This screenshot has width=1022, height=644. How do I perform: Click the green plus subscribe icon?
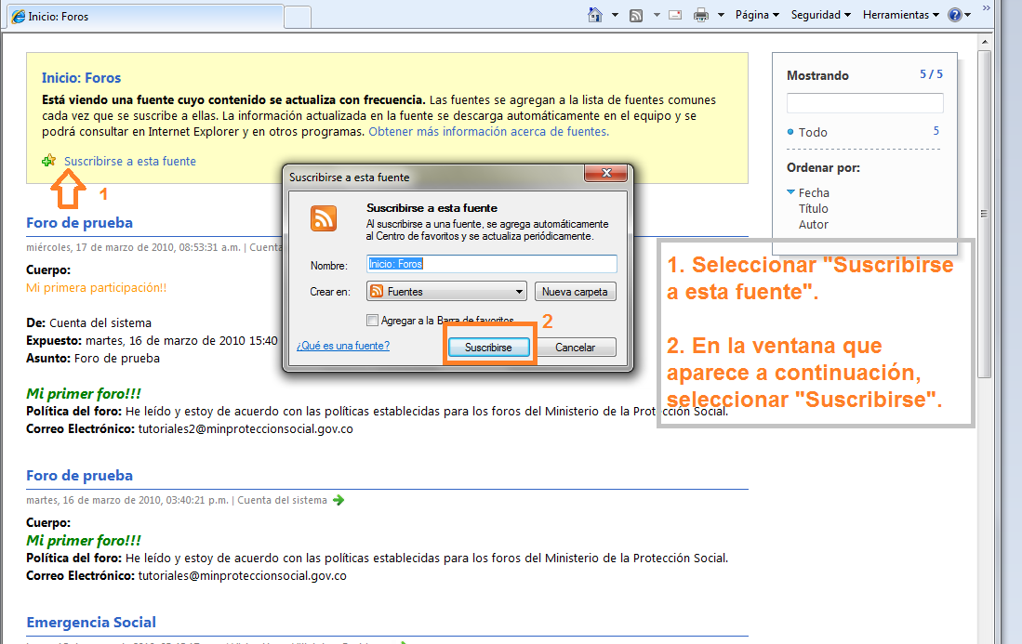point(49,161)
